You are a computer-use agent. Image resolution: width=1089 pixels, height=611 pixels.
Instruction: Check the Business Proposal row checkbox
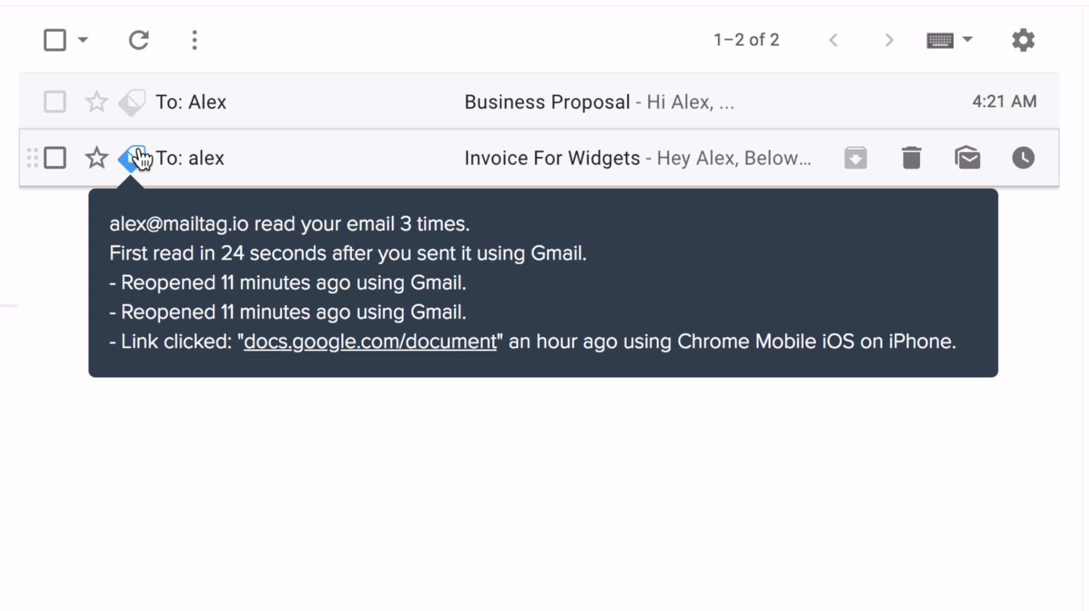[x=54, y=102]
